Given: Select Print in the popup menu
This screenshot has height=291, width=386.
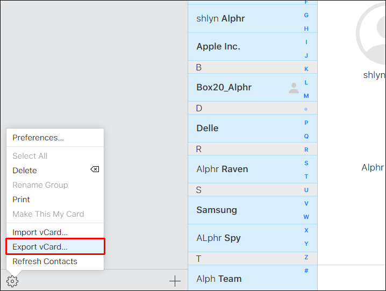Looking at the screenshot, I should (x=21, y=200).
